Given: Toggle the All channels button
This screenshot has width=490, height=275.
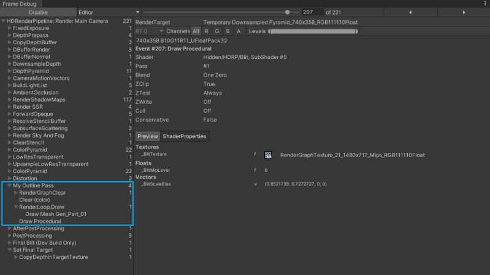Looking at the screenshot, I should click(x=196, y=31).
